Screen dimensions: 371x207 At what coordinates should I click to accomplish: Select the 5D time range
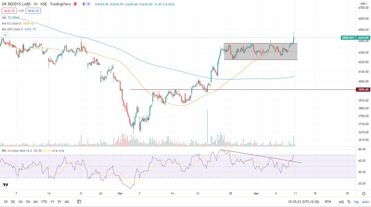click(x=13, y=202)
